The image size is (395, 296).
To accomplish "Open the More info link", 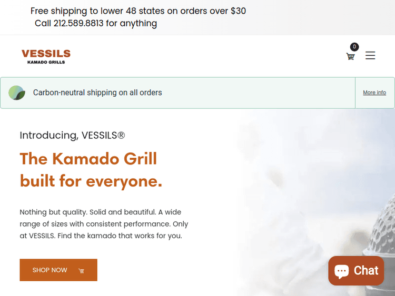I will [x=374, y=93].
